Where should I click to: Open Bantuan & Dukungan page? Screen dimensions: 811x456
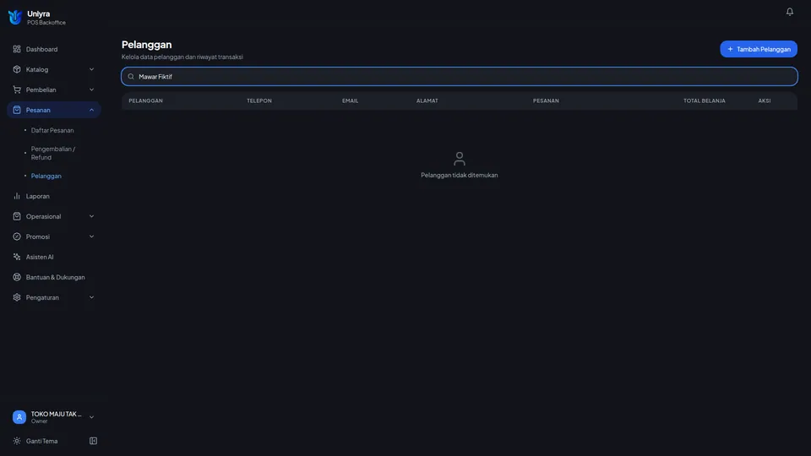(x=54, y=277)
